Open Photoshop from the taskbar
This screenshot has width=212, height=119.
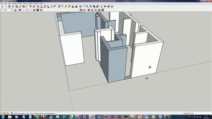tap(119, 117)
